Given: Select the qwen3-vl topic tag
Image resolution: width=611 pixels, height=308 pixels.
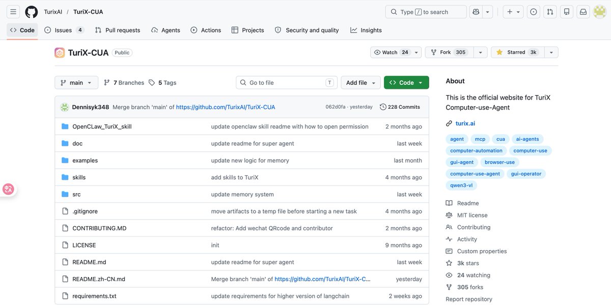Looking at the screenshot, I should pyautogui.click(x=461, y=186).
